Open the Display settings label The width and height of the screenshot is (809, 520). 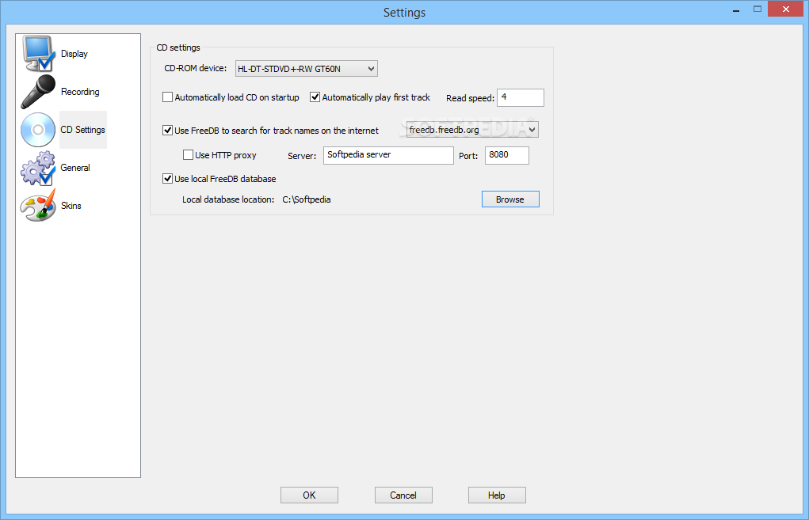(x=74, y=54)
